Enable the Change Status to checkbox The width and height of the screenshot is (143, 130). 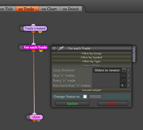[x=85, y=97]
